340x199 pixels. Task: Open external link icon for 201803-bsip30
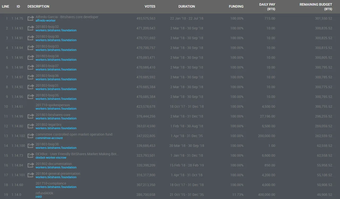coord(31,38)
